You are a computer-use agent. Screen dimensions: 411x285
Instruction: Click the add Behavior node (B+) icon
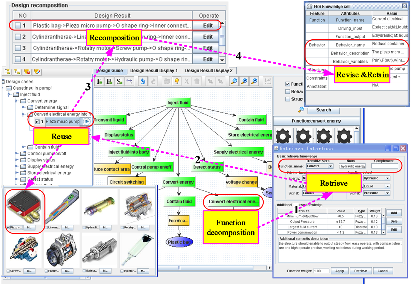click(x=110, y=81)
